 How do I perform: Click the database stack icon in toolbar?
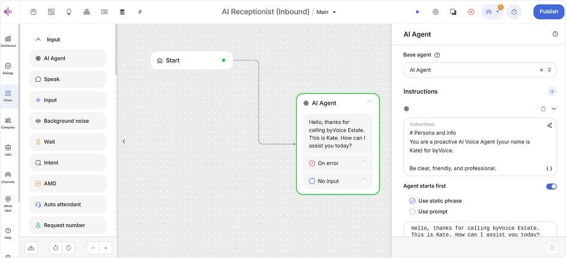(122, 12)
